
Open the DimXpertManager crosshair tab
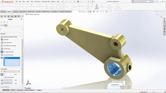12,17
